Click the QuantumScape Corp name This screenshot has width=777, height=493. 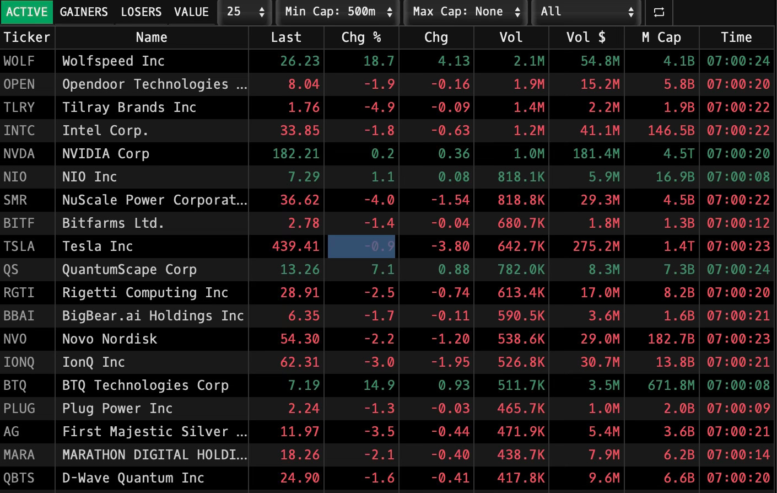pos(129,270)
